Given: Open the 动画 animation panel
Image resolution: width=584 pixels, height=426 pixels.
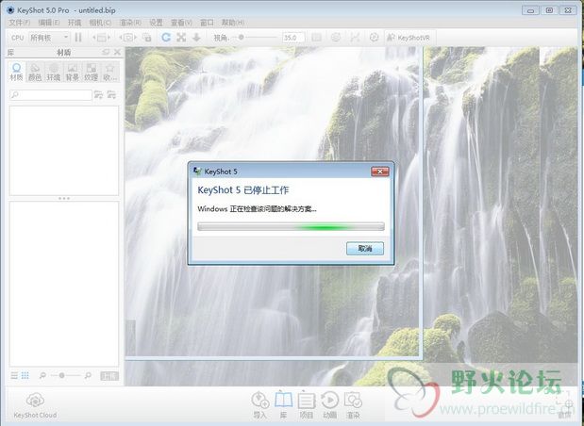Looking at the screenshot, I should tap(329, 404).
